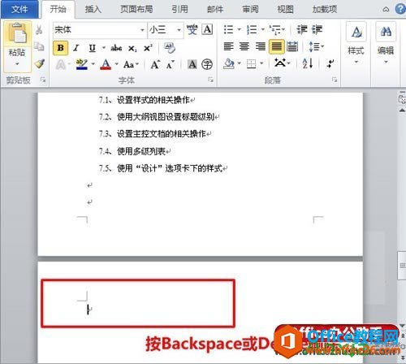This screenshot has height=364, width=406.
Task: Toggle Italic formatting
Action: click(x=76, y=48)
